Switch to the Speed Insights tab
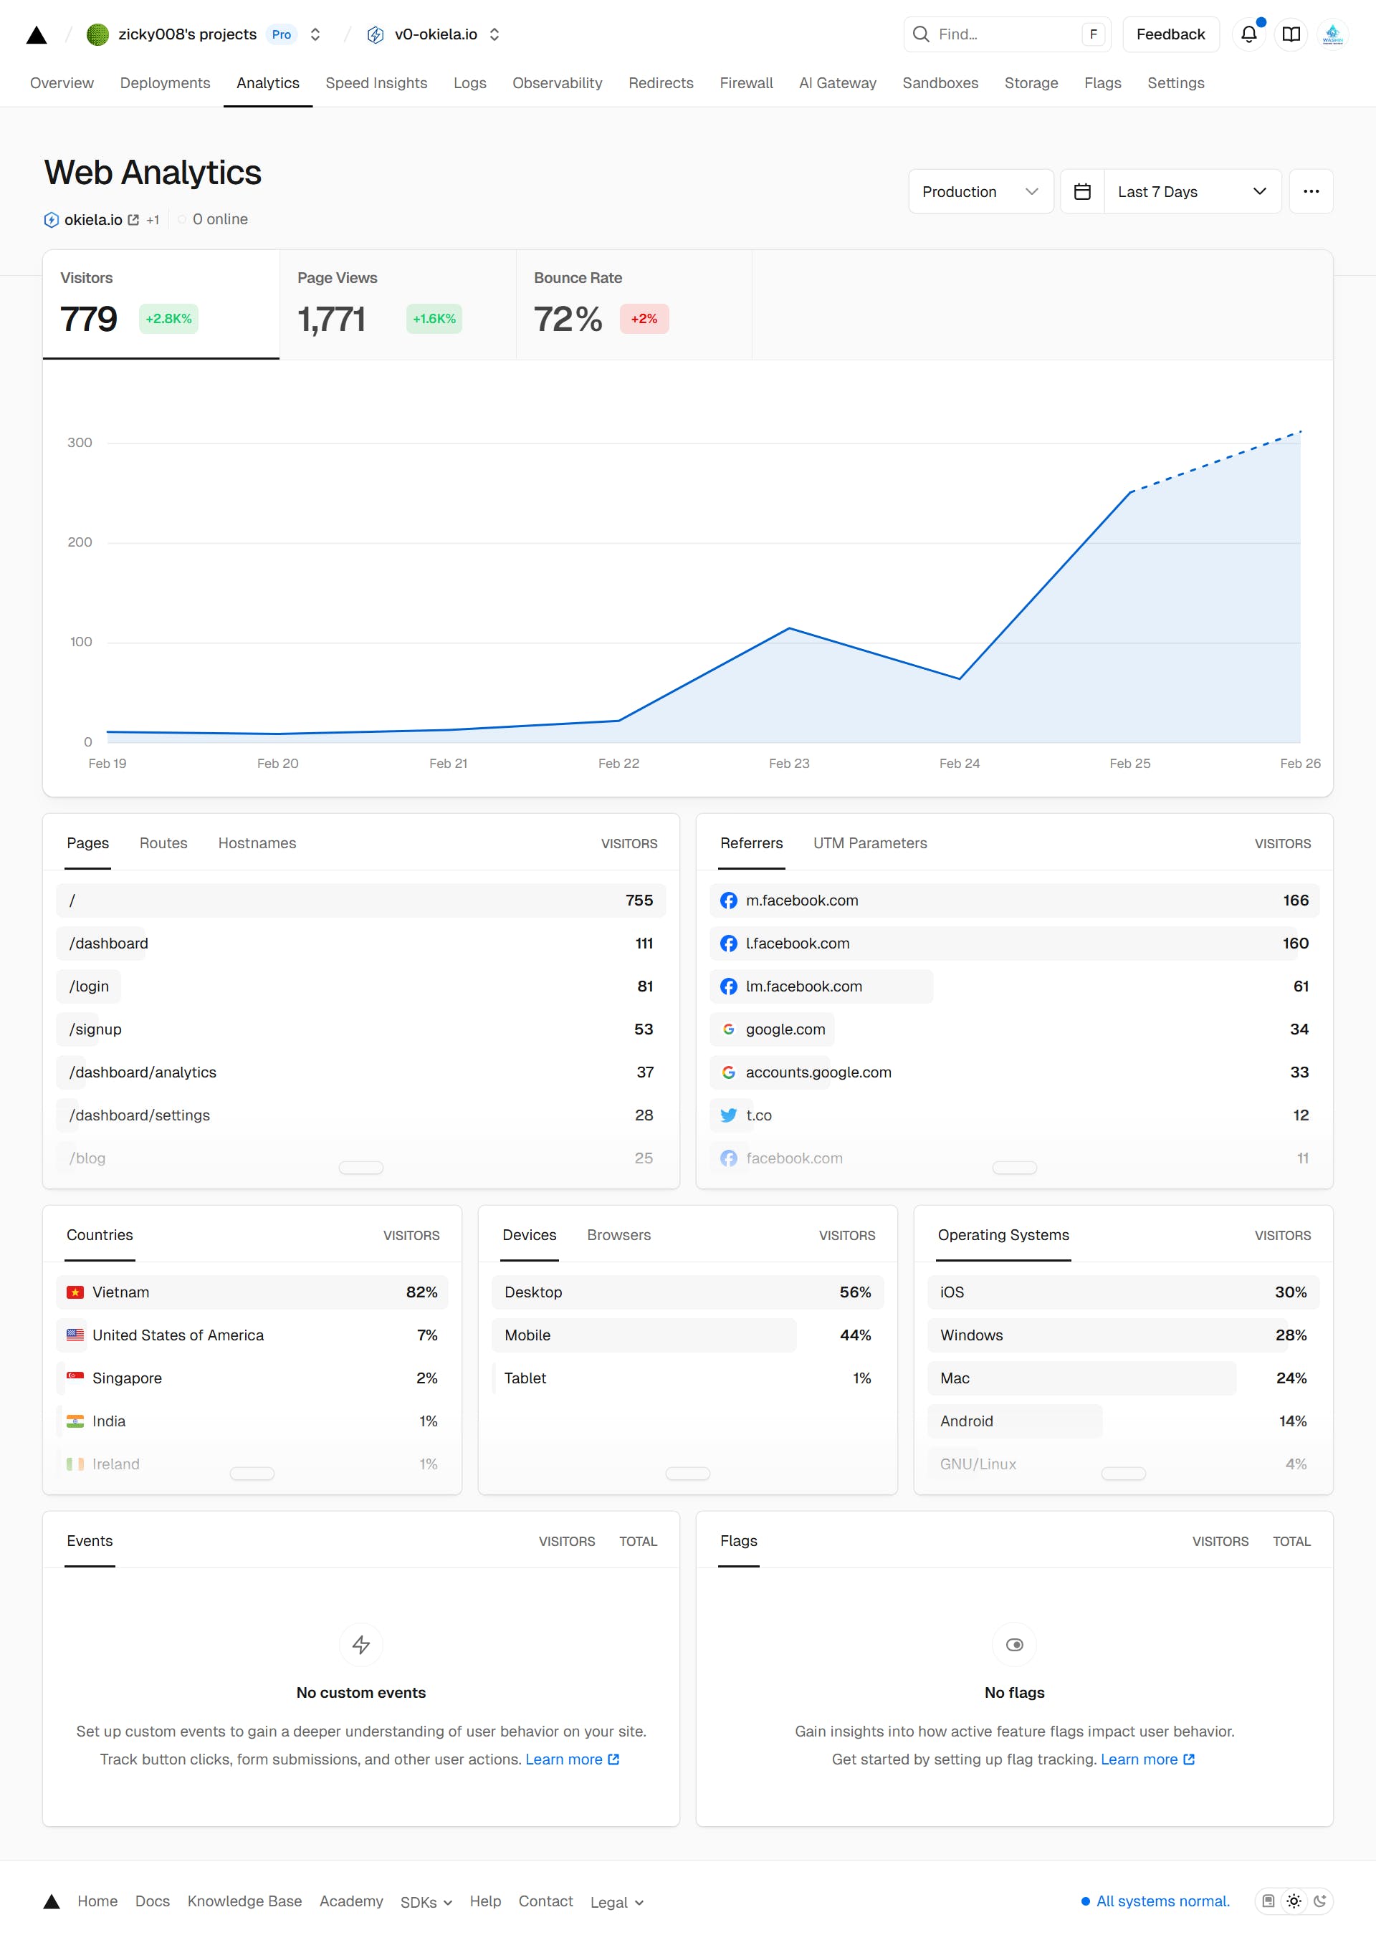This screenshot has width=1376, height=1945. tap(376, 83)
